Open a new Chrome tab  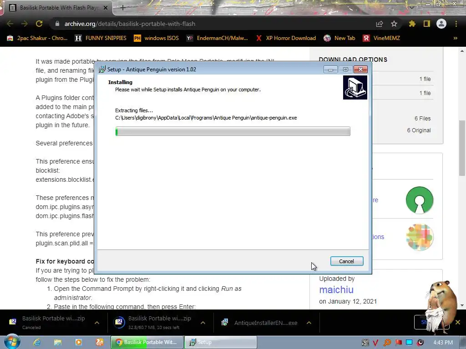(x=123, y=8)
